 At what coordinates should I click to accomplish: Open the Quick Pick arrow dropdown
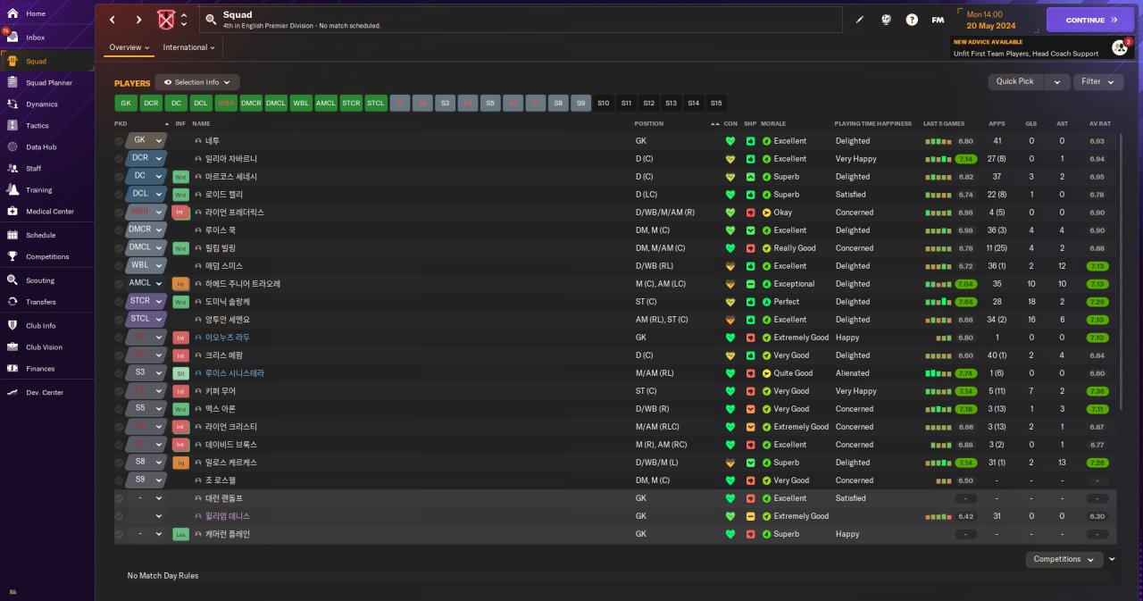point(1057,81)
